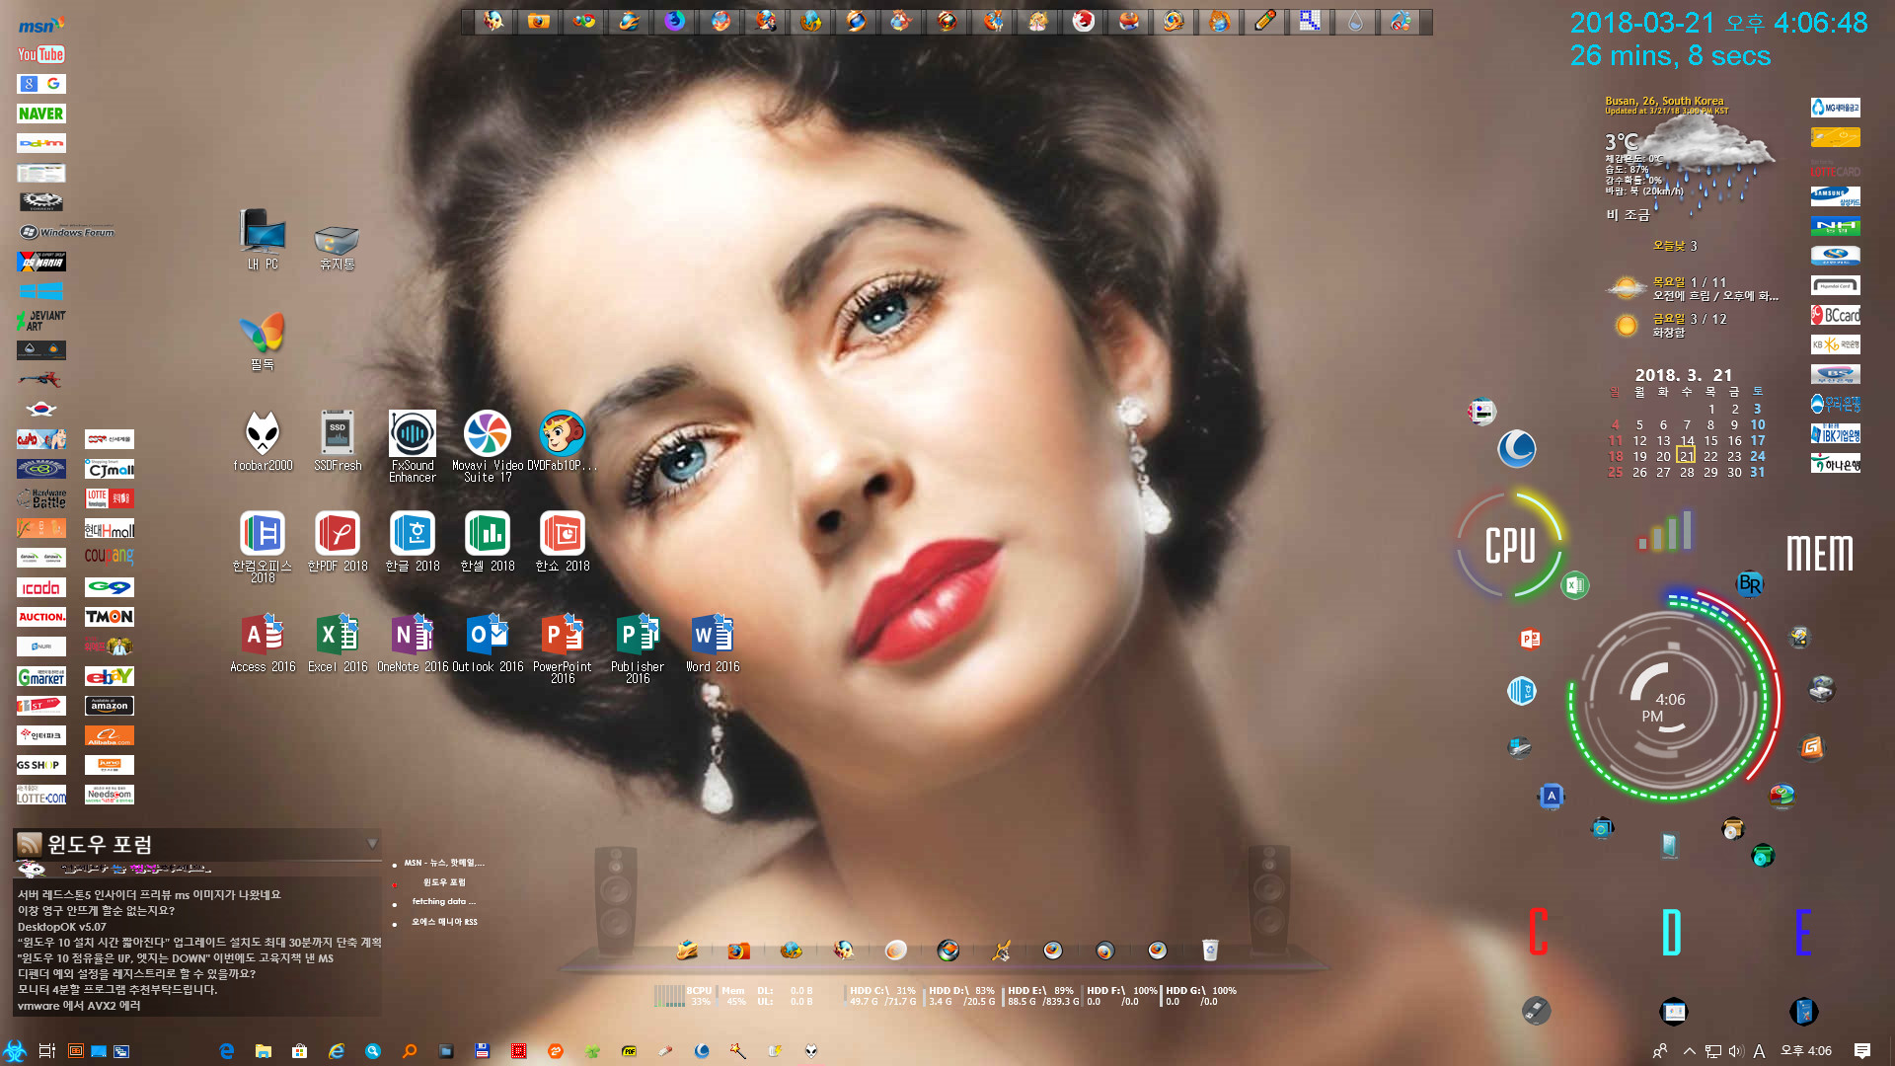Open drive D cyan letter widget
This screenshot has width=1895, height=1066.
pos(1671,932)
